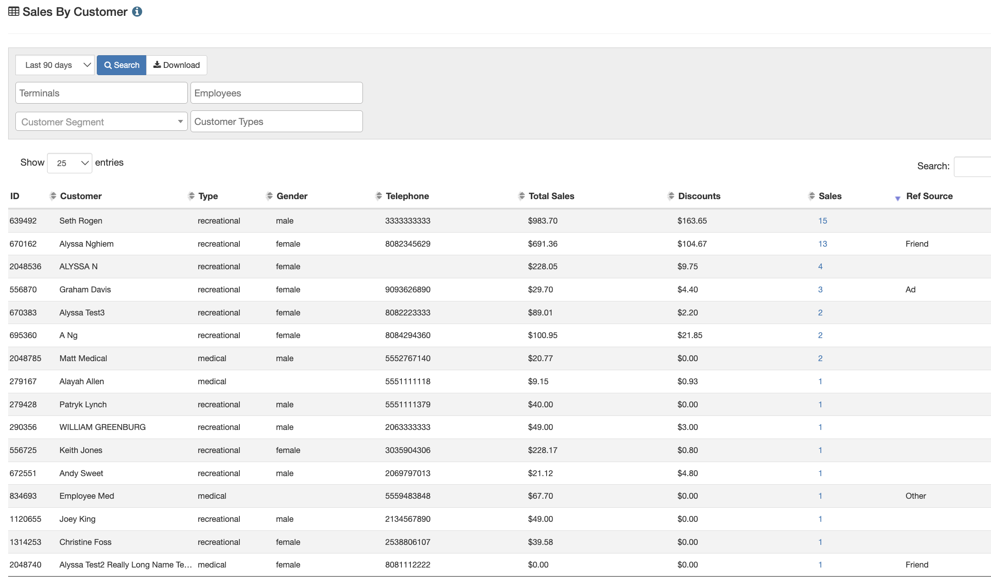Click total sales value $67.70
Image resolution: width=991 pixels, height=582 pixels.
click(x=540, y=496)
